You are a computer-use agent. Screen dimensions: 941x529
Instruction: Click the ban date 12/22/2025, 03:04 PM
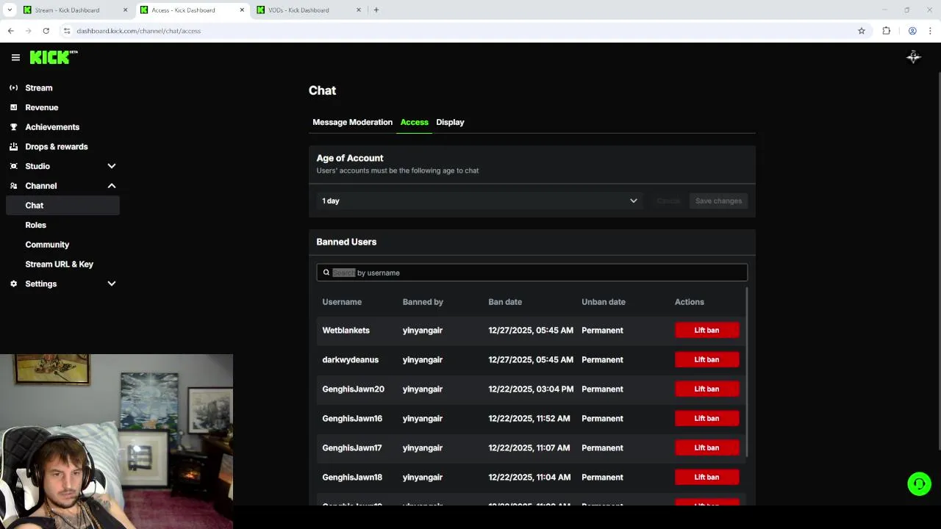(x=531, y=389)
